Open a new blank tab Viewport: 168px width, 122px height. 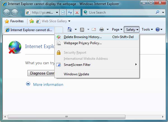click(59, 30)
